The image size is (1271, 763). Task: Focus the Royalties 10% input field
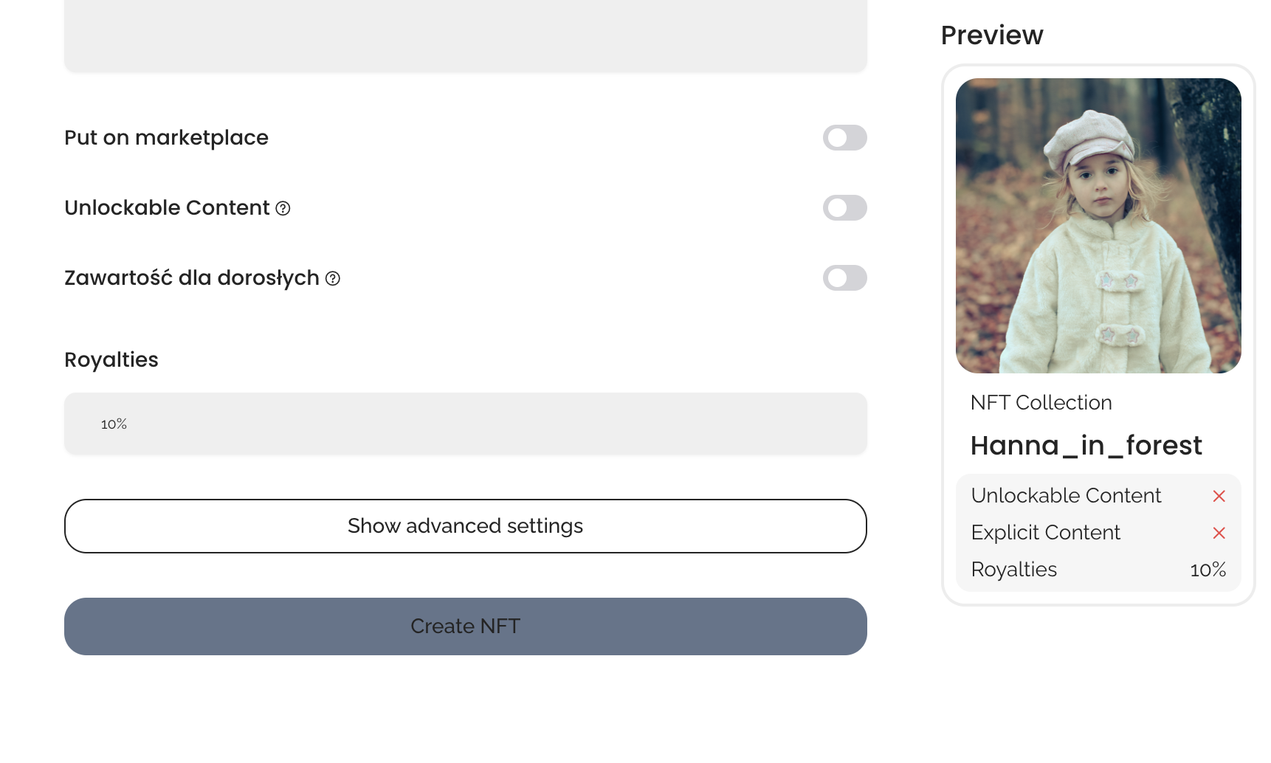[465, 424]
